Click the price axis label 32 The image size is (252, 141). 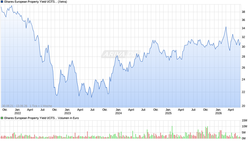(x=243, y=37)
